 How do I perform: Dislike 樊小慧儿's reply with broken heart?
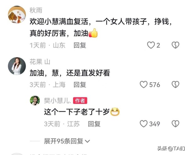coord(175,124)
